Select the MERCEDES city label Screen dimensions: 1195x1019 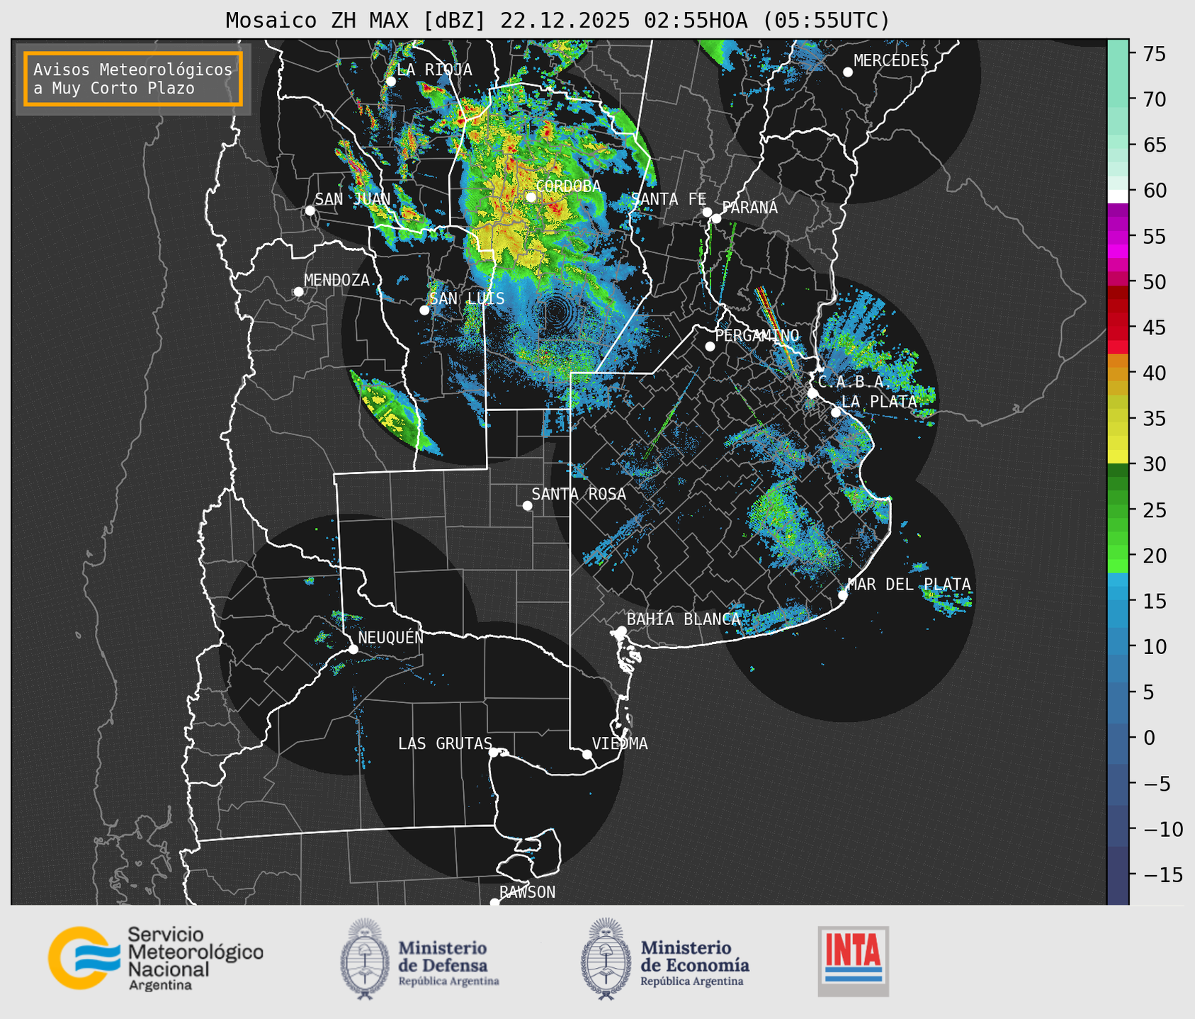891,61
